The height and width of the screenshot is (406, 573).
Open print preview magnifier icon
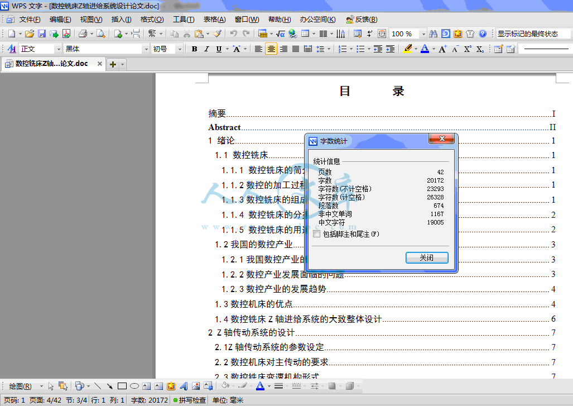101,34
